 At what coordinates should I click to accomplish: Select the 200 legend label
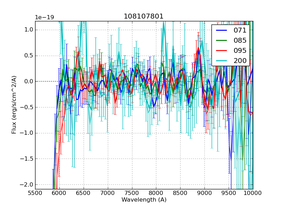[240, 61]
